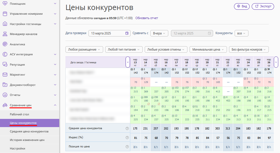This screenshot has width=280, height=153.
Task: Open Средняя цена конкурентов submenu item
Action: pyautogui.click(x=29, y=132)
